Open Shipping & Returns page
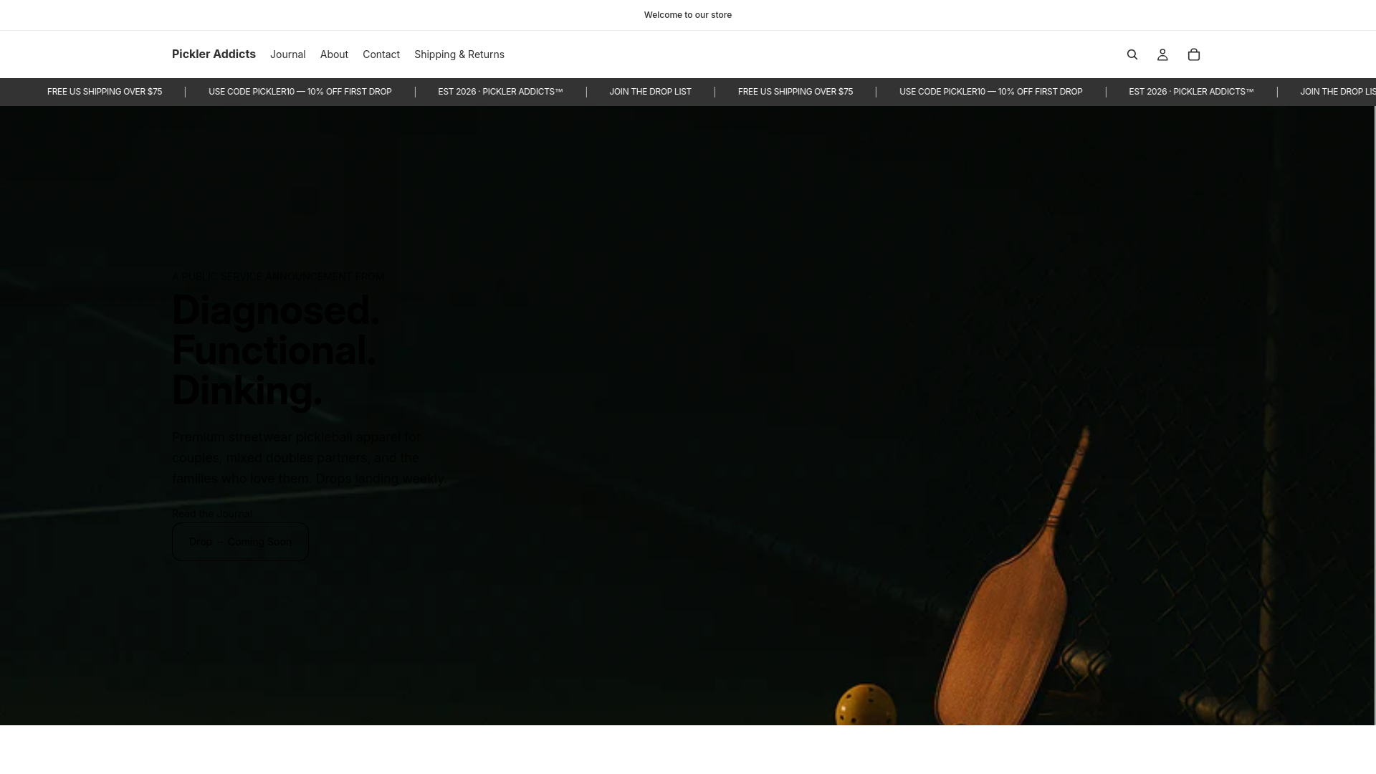Screen dimensions: 1376x774 point(459,54)
